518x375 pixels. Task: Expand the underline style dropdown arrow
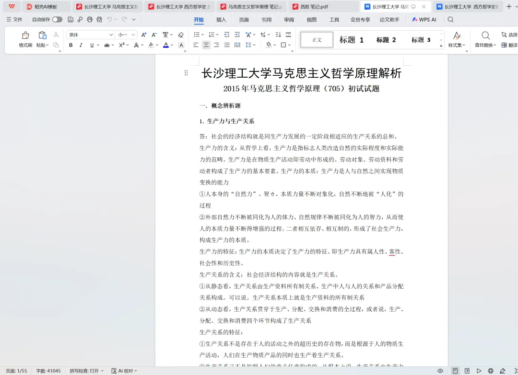pyautogui.click(x=98, y=45)
